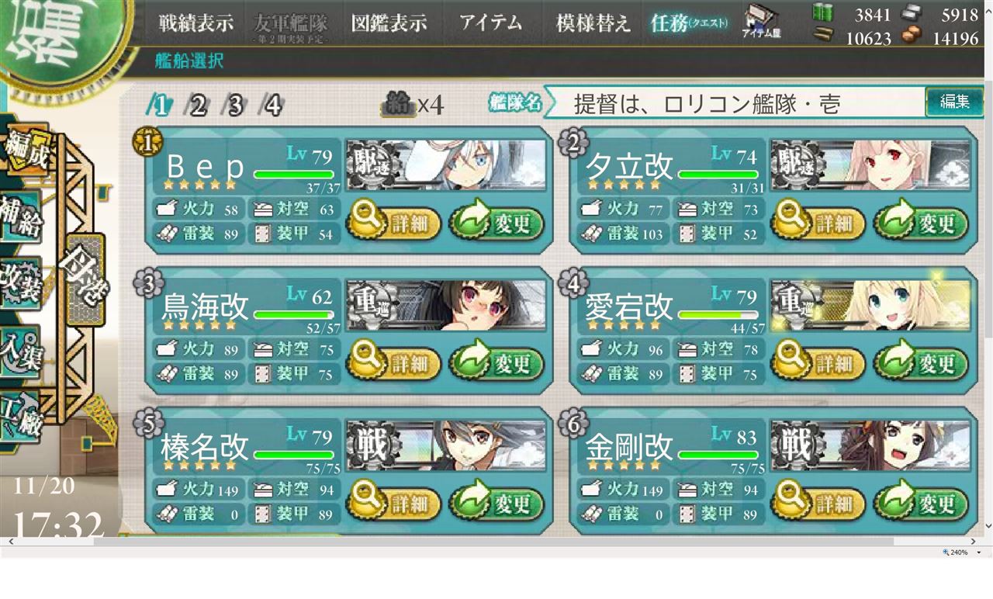
Task: Click the horizontal scrollbar at bottom
Action: (x=493, y=542)
